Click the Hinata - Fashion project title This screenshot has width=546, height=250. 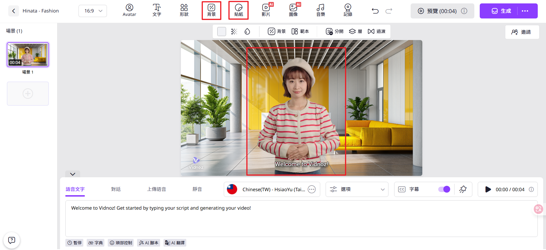(41, 11)
